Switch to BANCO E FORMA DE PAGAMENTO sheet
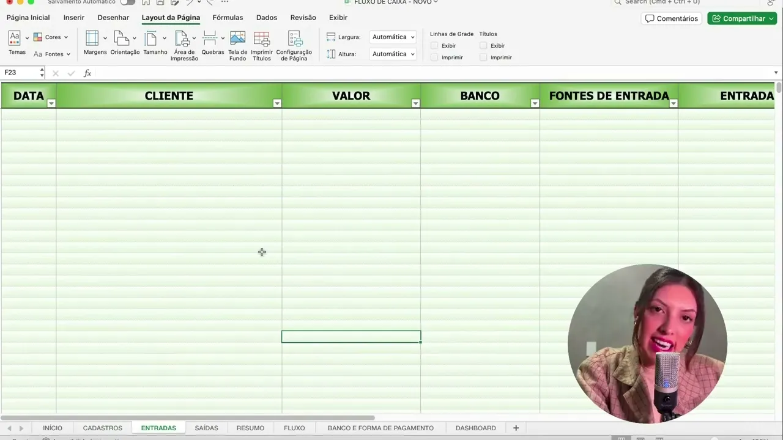This screenshot has height=440, width=783. [x=380, y=428]
